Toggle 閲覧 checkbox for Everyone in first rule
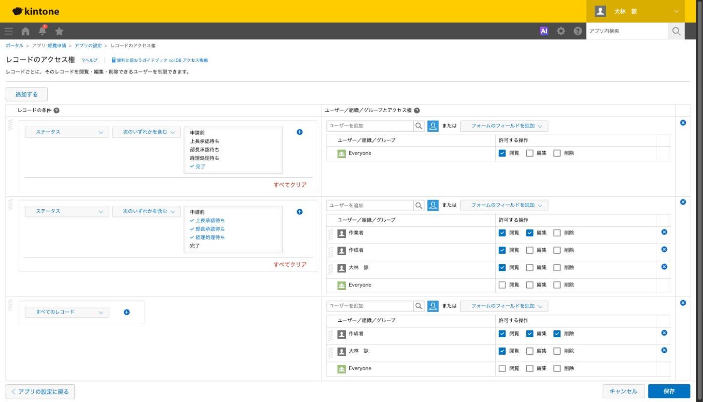Screen dimensions: 703x402 [502, 153]
